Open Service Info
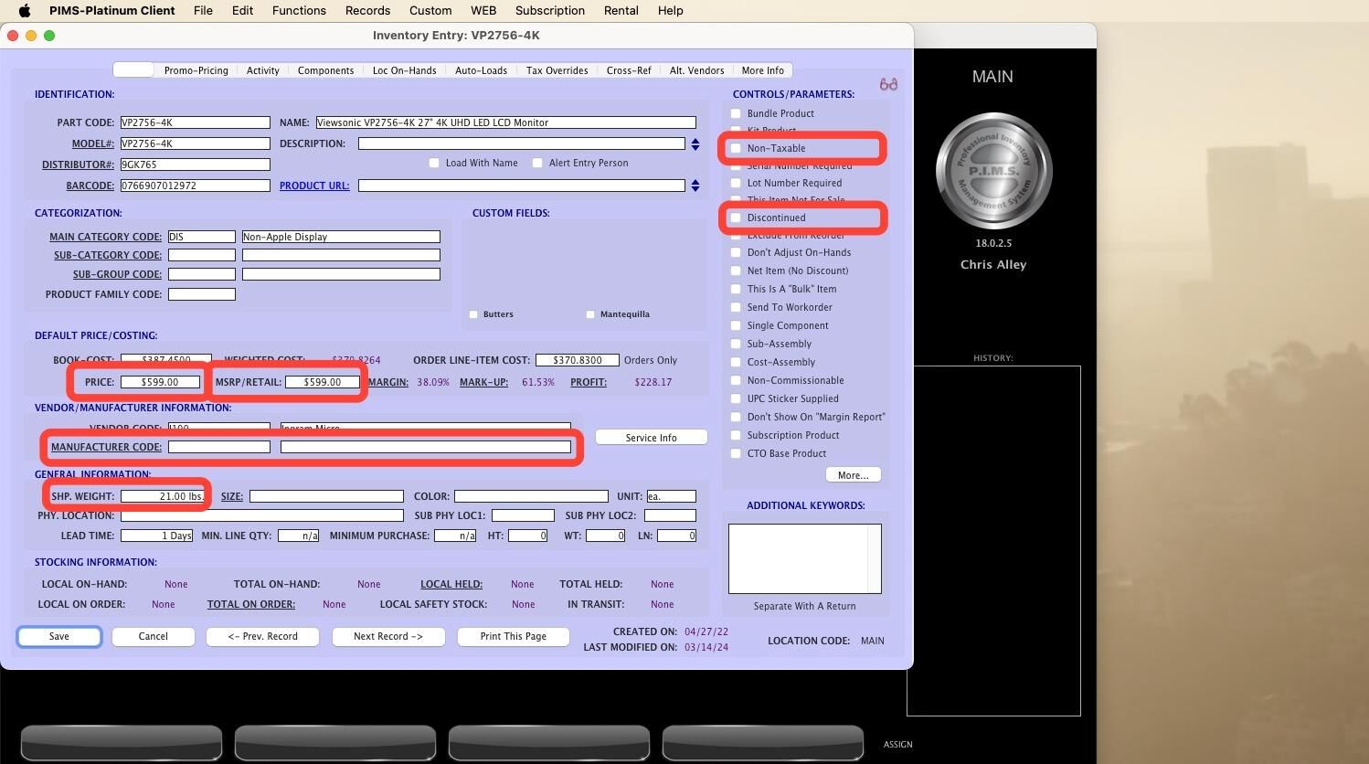The width and height of the screenshot is (1369, 764). coord(652,438)
